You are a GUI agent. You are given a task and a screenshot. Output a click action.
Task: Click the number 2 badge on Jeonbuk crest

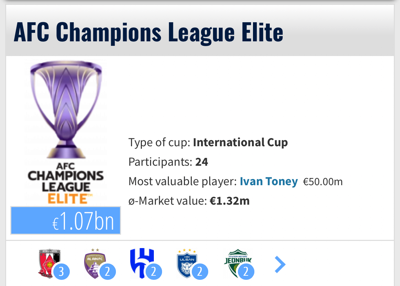[246, 272]
